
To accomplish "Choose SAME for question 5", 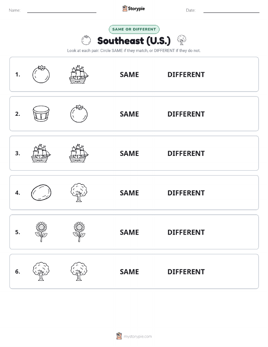I will tap(129, 232).
